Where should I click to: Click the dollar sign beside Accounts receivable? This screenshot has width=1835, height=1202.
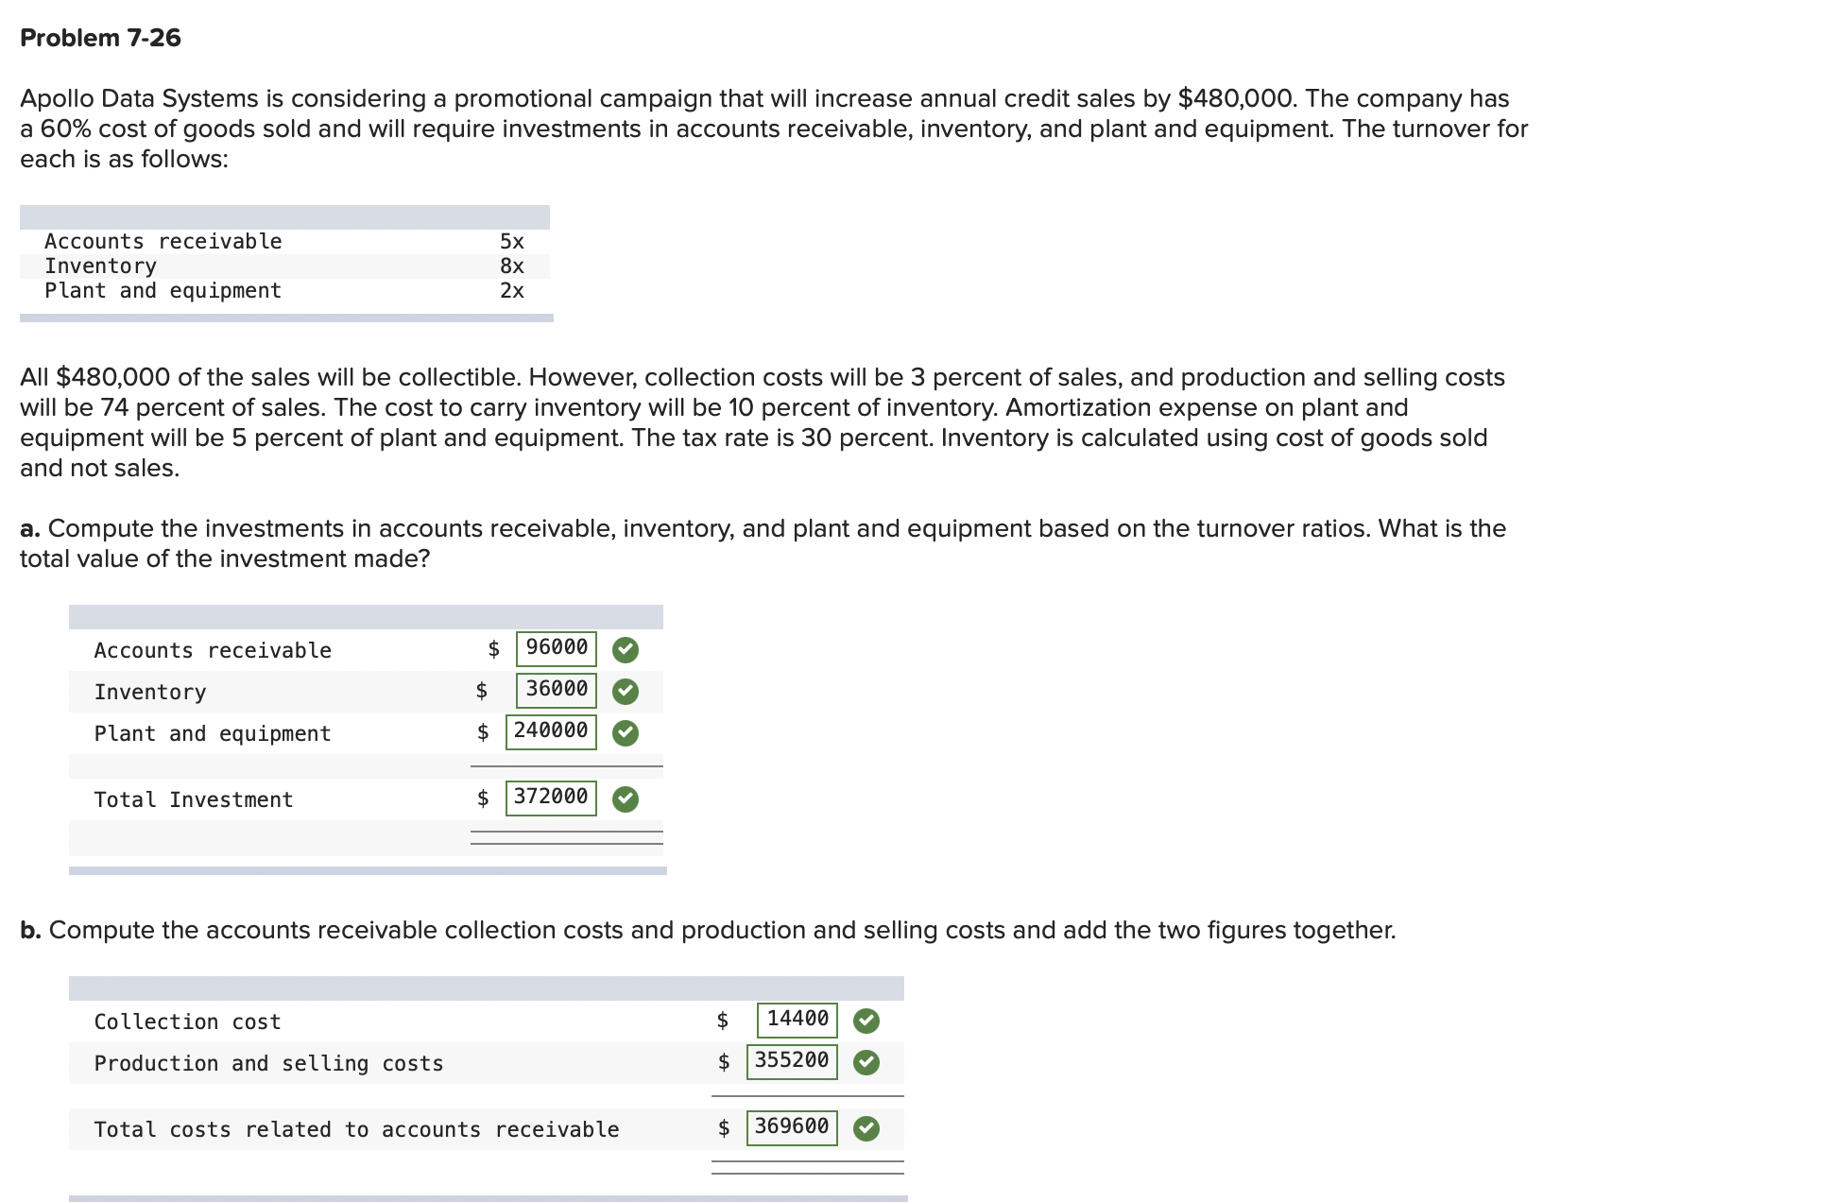pyautogui.click(x=492, y=649)
